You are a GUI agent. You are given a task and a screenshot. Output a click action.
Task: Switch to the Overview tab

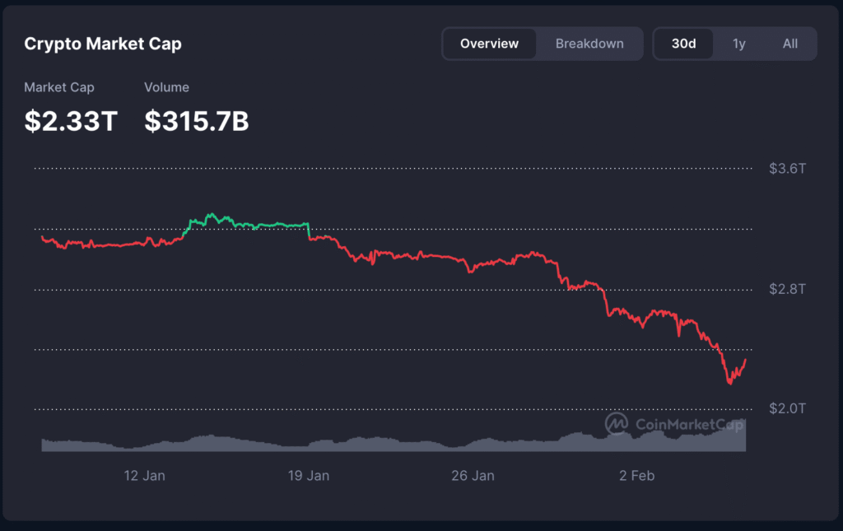click(489, 44)
